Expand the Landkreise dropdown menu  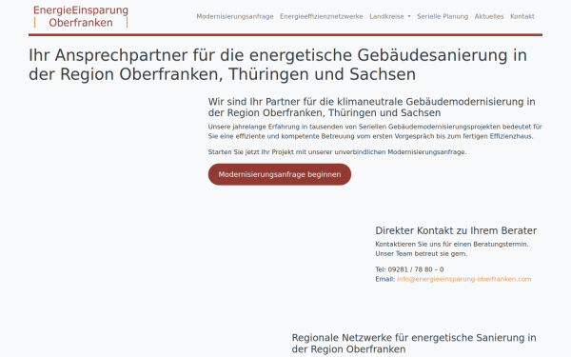tap(389, 16)
